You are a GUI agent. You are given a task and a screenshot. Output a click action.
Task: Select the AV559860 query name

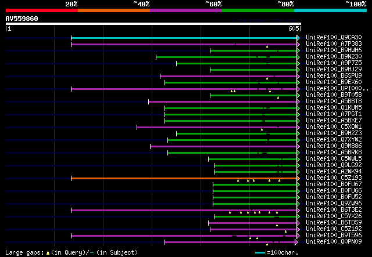coord(22,19)
